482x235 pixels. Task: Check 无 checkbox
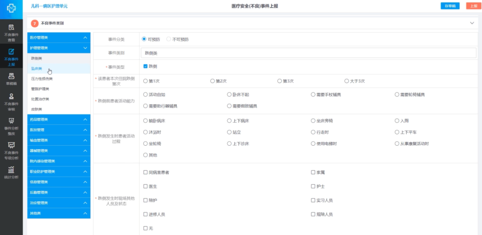point(145,228)
